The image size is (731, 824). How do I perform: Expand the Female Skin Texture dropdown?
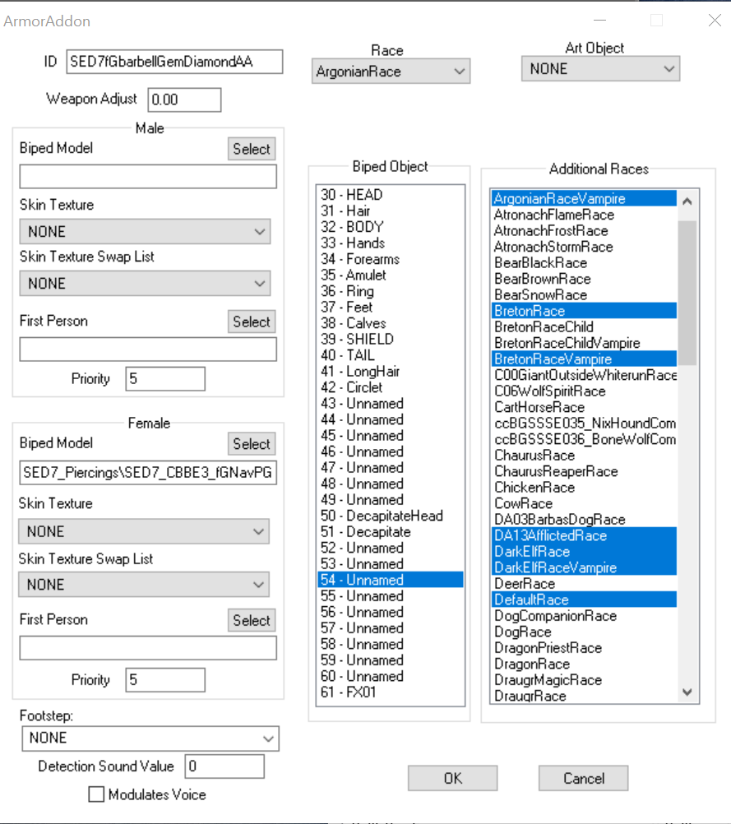[x=144, y=532]
